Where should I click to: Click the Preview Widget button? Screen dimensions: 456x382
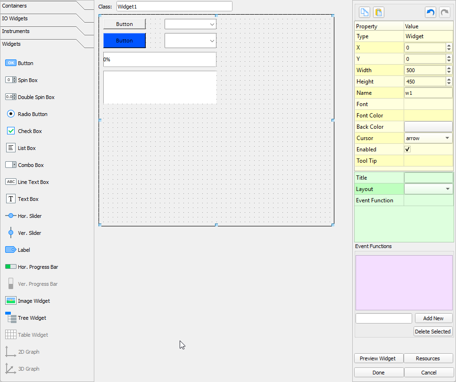[379, 358]
